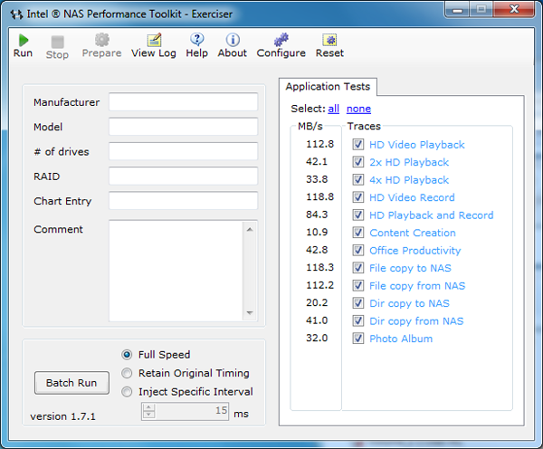Click the Reset toolbar icon
Image resolution: width=543 pixels, height=449 pixels.
coord(329,40)
